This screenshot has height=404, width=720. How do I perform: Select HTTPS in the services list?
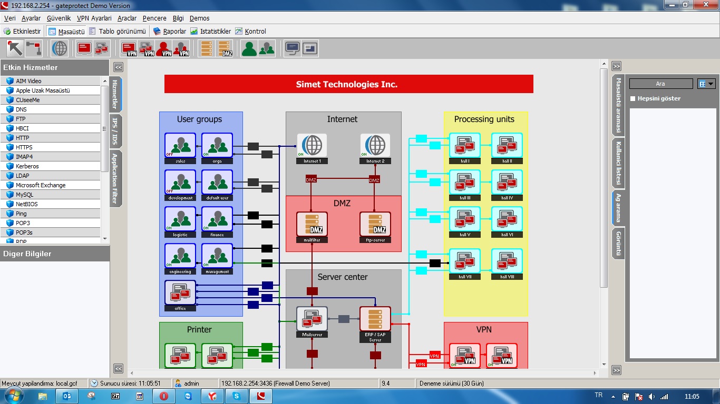point(24,147)
